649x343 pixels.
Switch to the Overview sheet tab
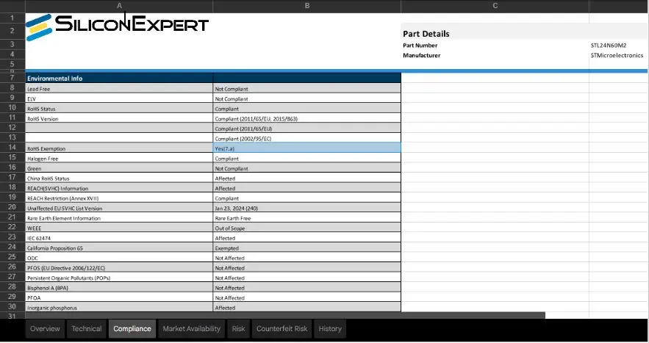coord(45,329)
